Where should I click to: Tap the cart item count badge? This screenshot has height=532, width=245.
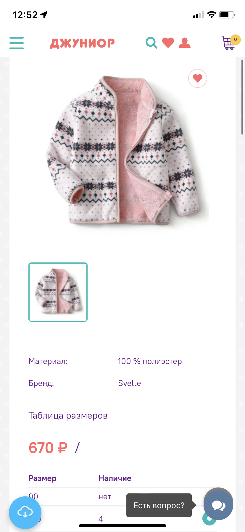click(236, 39)
